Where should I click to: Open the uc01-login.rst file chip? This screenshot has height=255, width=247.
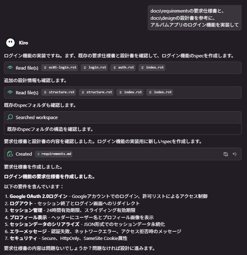tap(60, 67)
